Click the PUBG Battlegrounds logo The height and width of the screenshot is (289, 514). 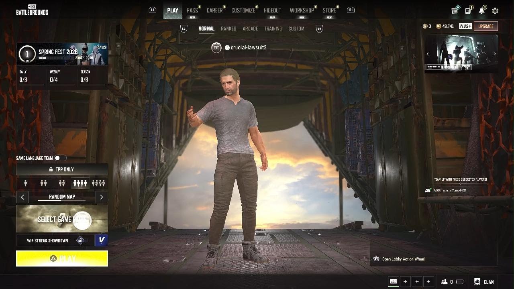point(32,10)
